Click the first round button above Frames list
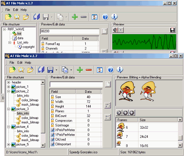The height and width of the screenshot is (156, 184). [119, 113]
